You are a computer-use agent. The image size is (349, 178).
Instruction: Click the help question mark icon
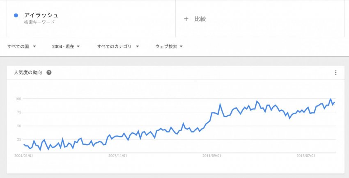coord(49,73)
